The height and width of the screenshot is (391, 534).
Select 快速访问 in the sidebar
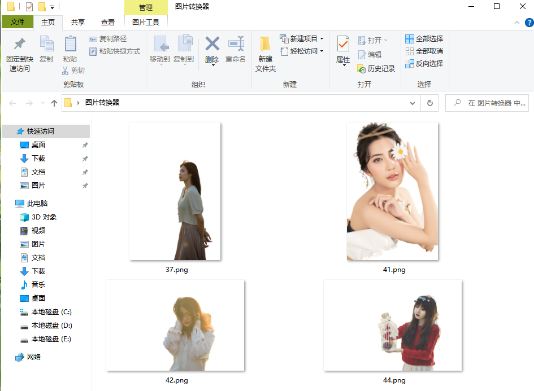tap(46, 131)
